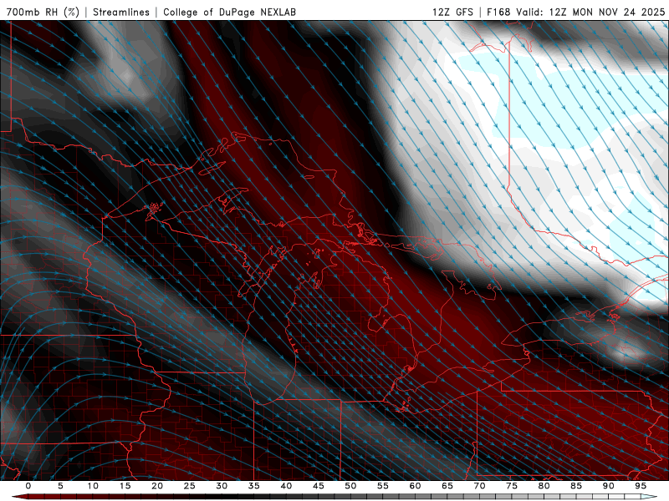Click the '40' label on the color scale
This screenshot has height=501, width=669.
tap(286, 486)
